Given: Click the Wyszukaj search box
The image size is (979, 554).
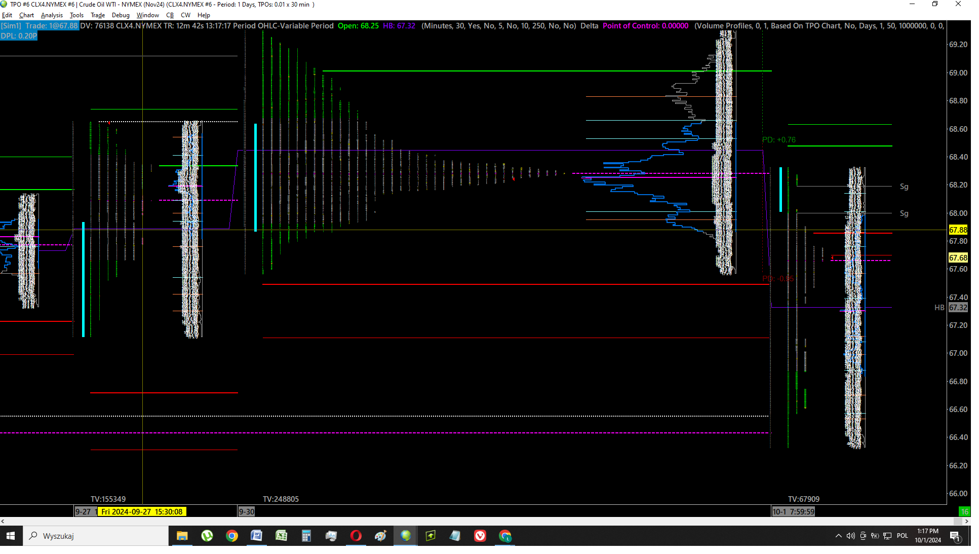Looking at the screenshot, I should click(96, 536).
